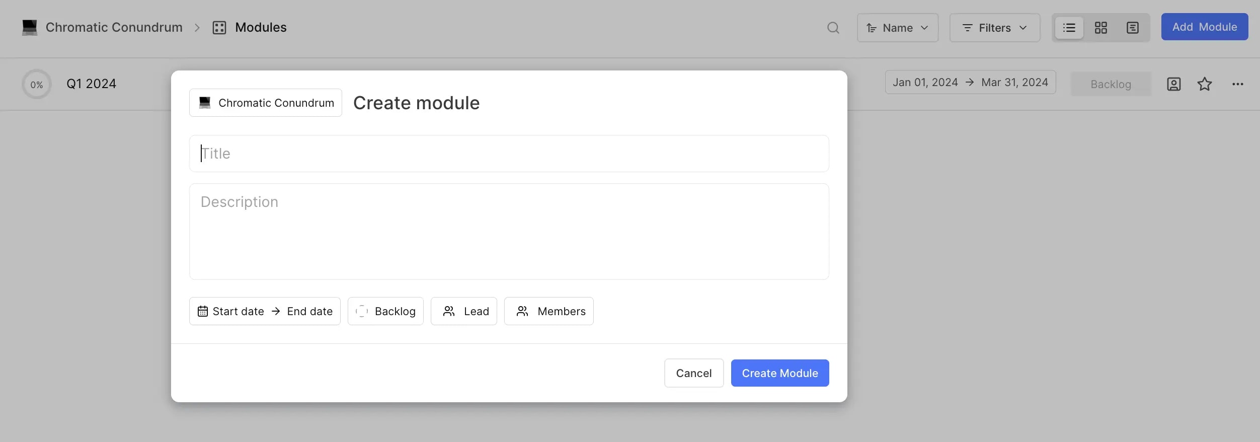Open more options for Q1 2024

1238,84
